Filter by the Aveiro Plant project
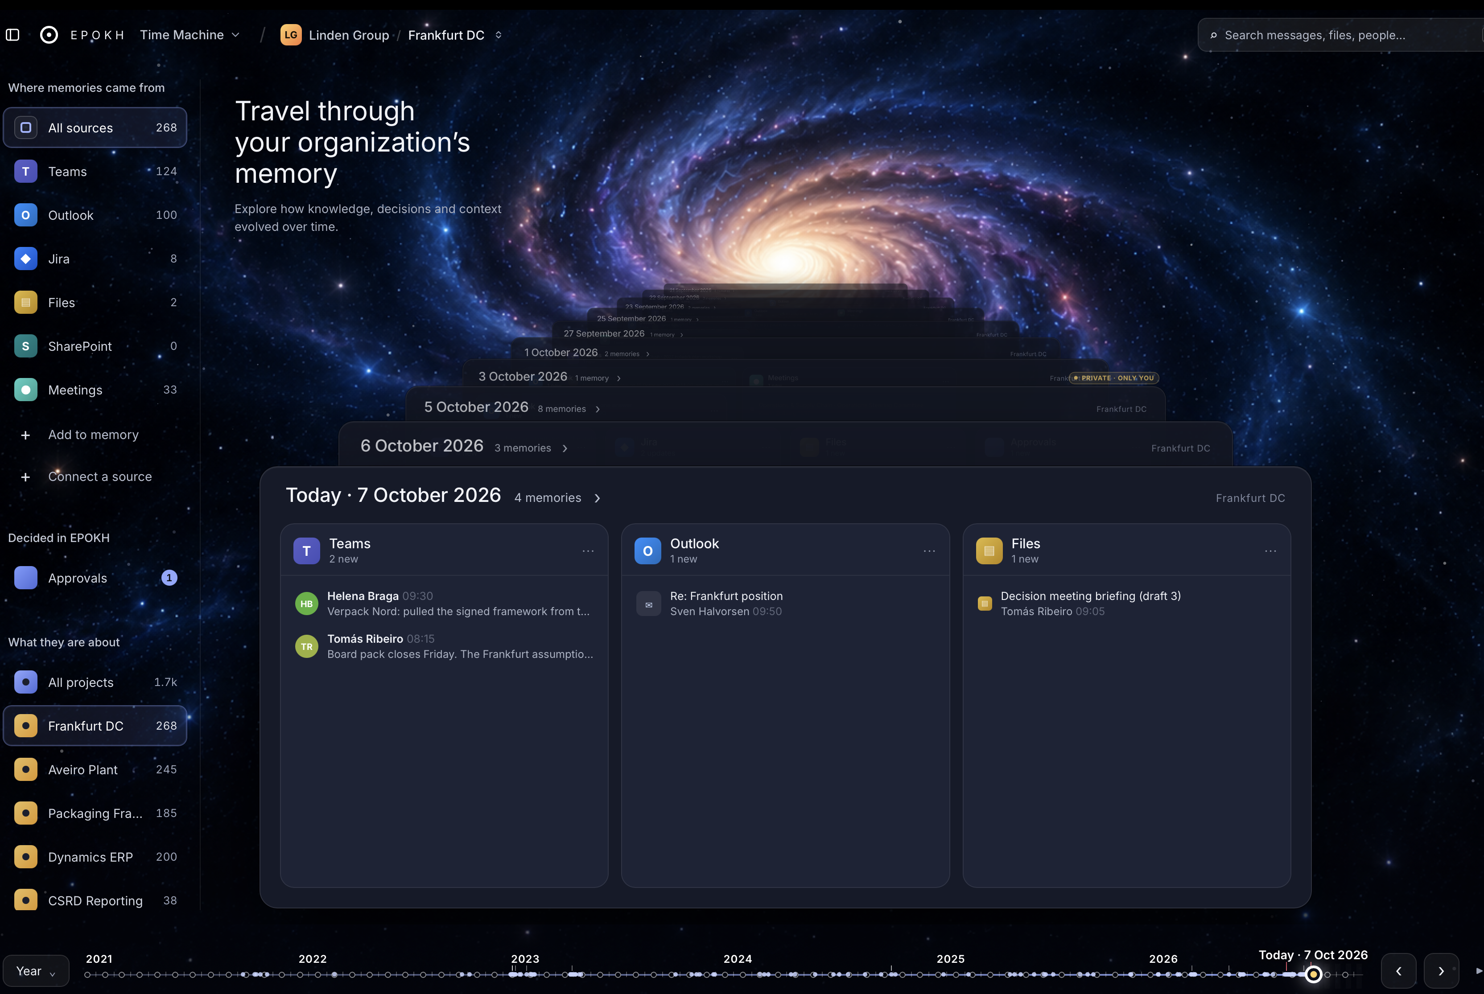Viewport: 1484px width, 994px height. 95,770
